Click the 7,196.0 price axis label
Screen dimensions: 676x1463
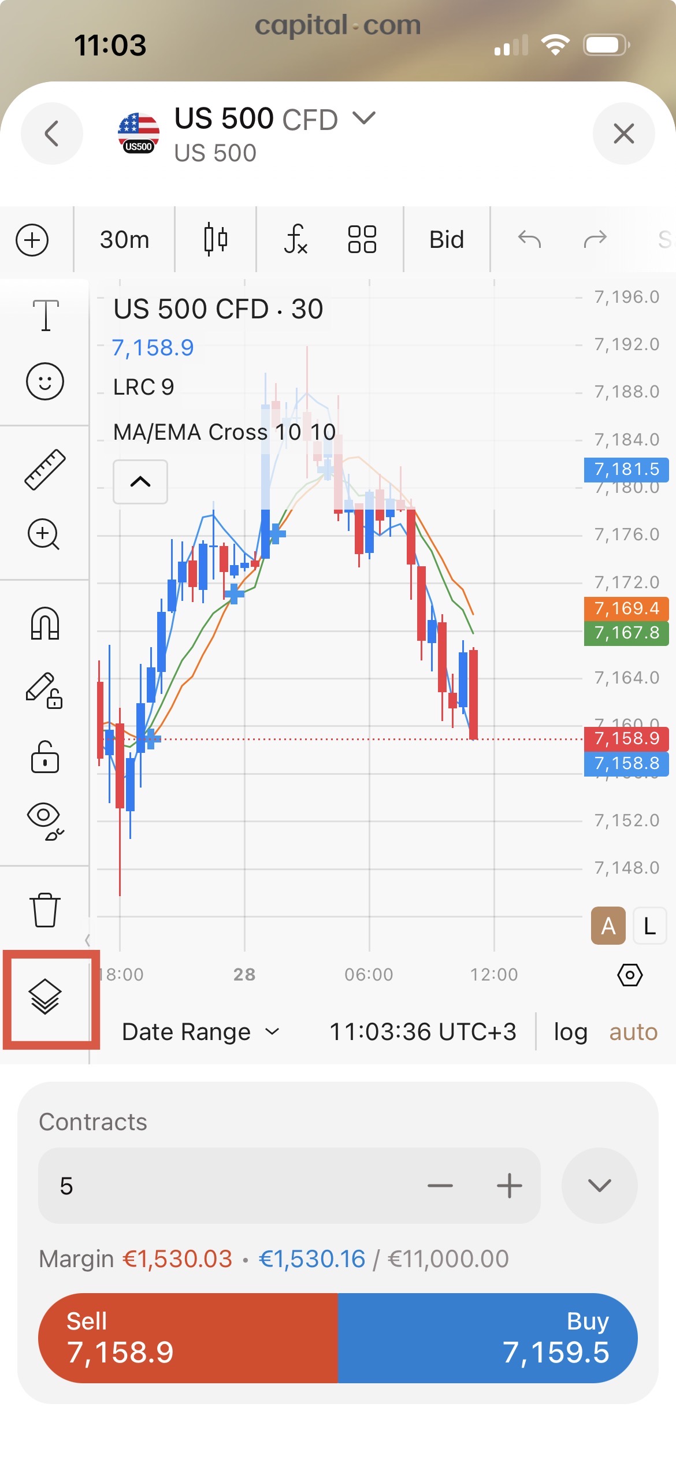[x=627, y=297]
